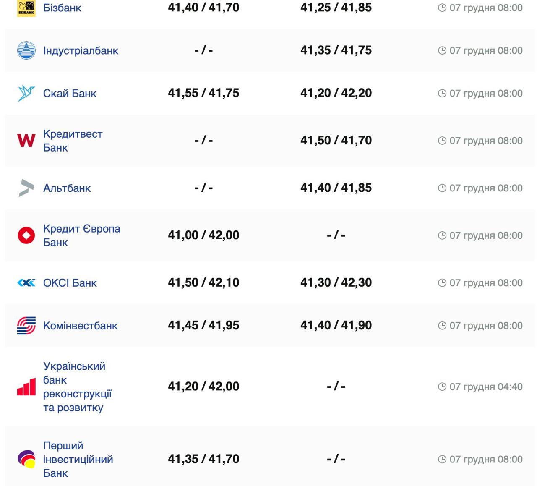This screenshot has height=486, width=537.
Task: Open the Індустріалбанк bank link
Action: pos(81,51)
